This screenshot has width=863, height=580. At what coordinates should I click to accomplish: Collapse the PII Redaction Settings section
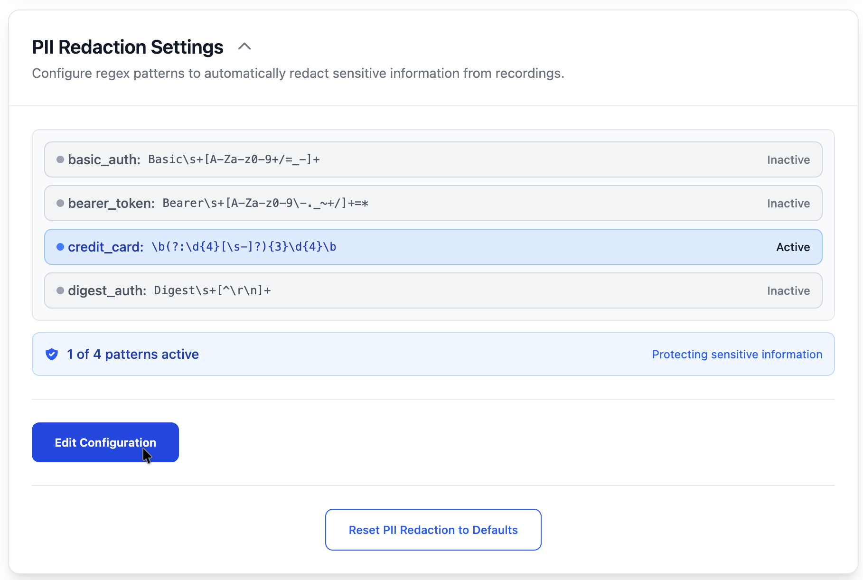[x=244, y=47]
